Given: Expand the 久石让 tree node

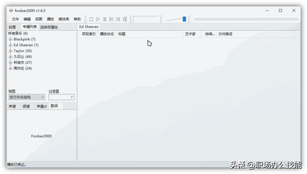Looking at the screenshot, I should click(10, 57).
